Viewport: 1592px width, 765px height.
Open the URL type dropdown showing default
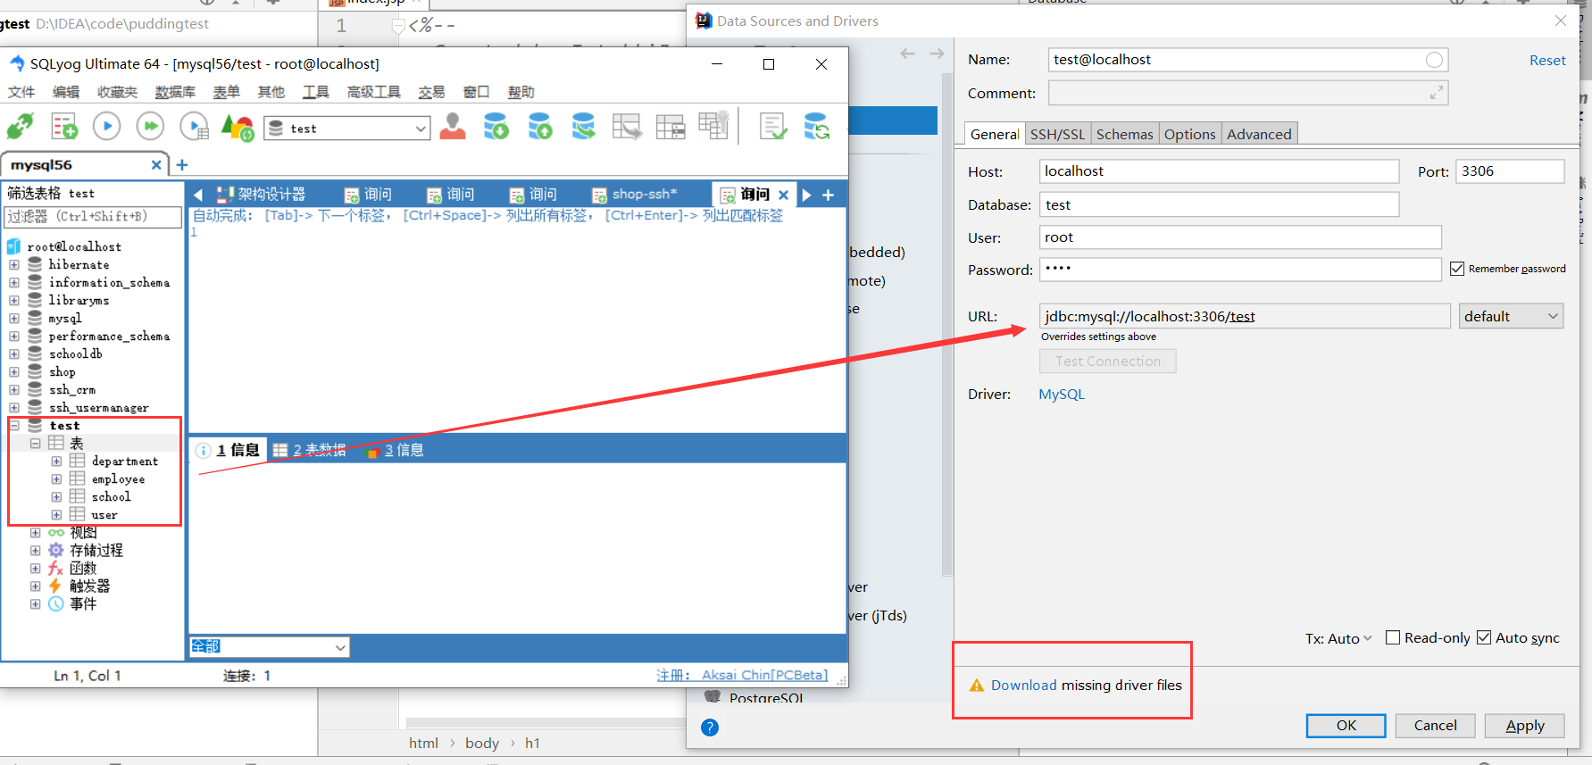tap(1511, 316)
